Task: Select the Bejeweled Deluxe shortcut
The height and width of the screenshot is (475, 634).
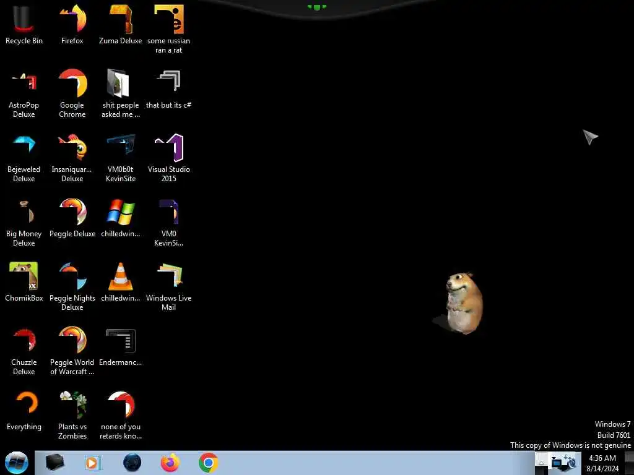Action: pyautogui.click(x=24, y=158)
